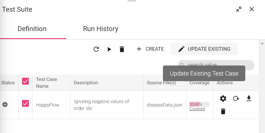265x133 pixels.
Task: Collapse the Test Suite panel
Action: click(239, 9)
